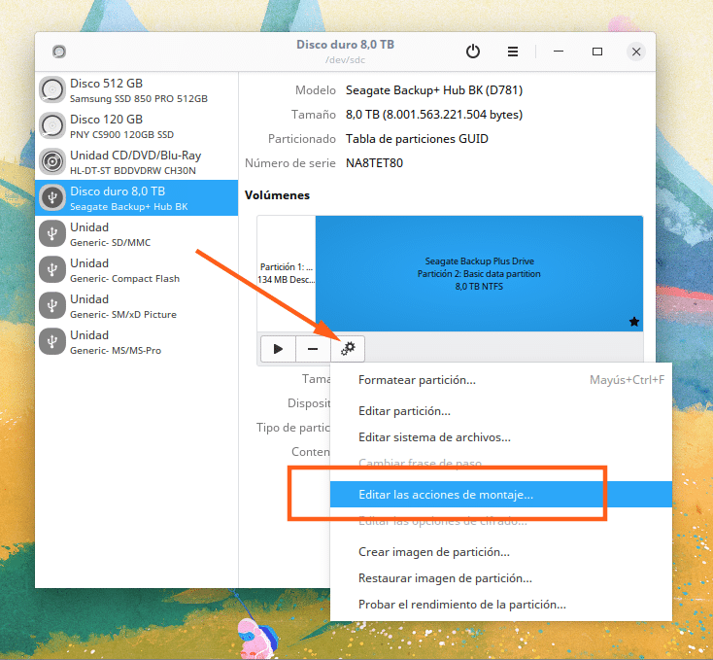
Task: Power off the drive with power icon
Action: tap(473, 52)
